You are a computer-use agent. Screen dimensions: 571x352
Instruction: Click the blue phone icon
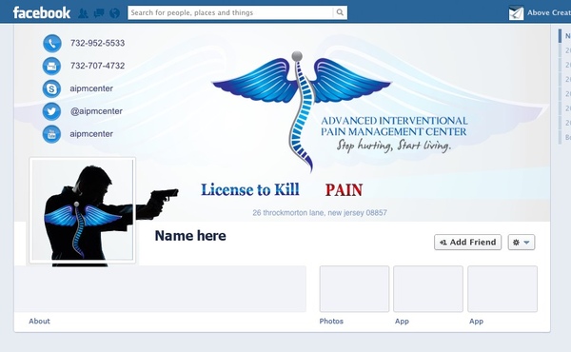pos(52,44)
